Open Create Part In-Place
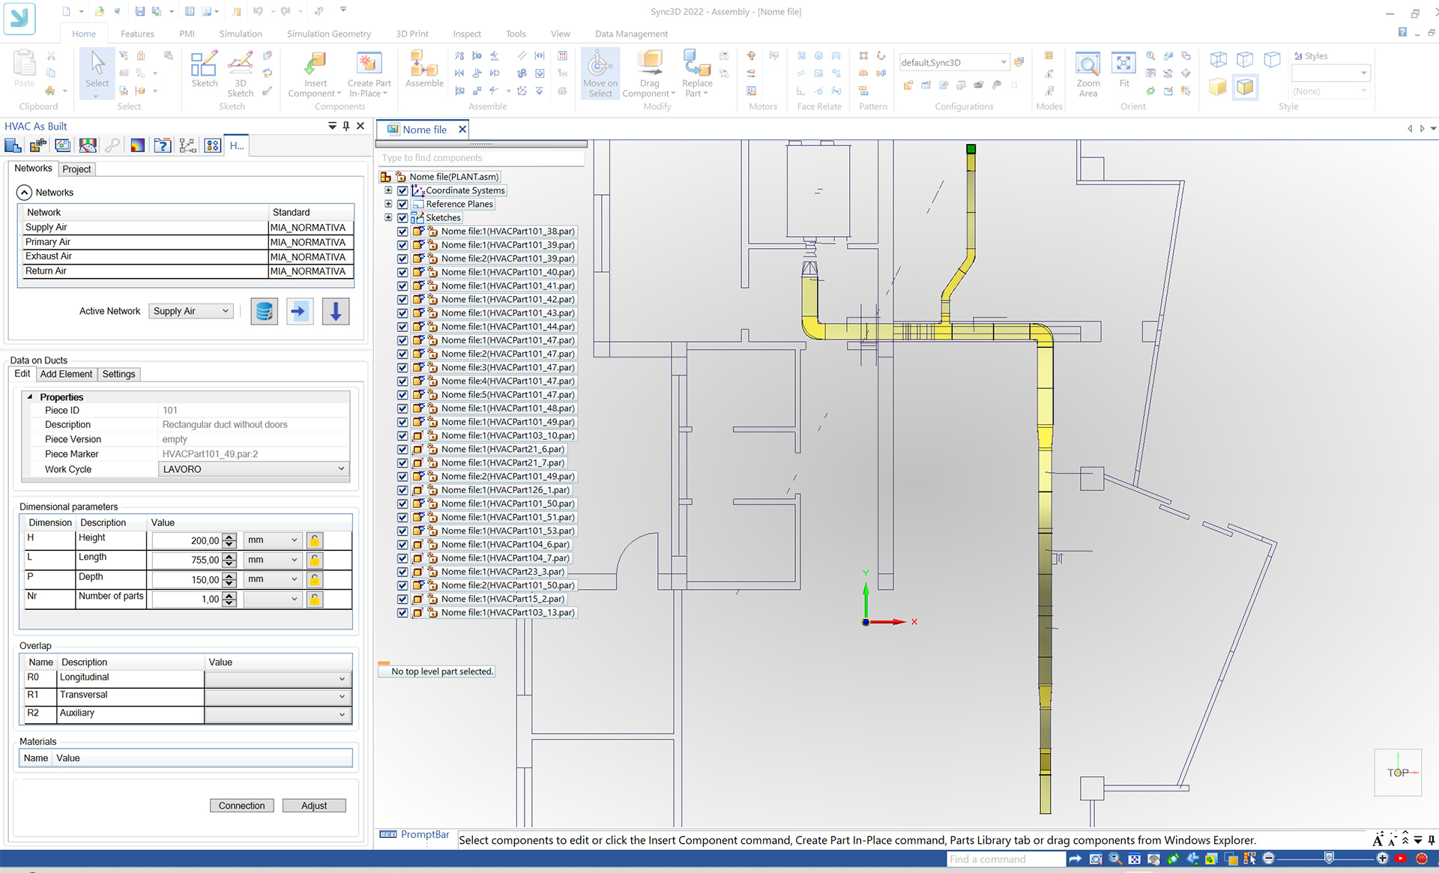 [x=369, y=74]
